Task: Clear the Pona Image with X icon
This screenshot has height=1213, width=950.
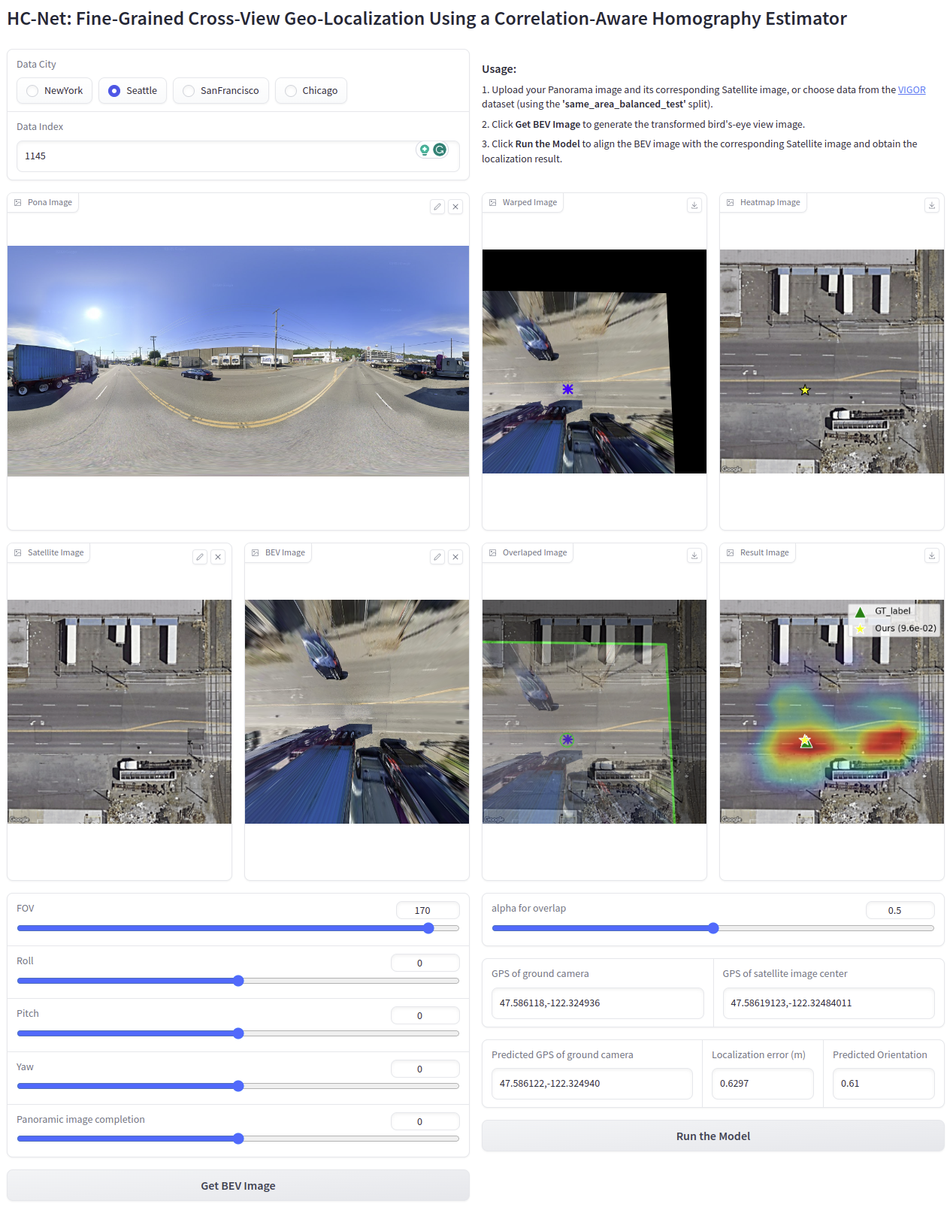Action: pos(455,207)
